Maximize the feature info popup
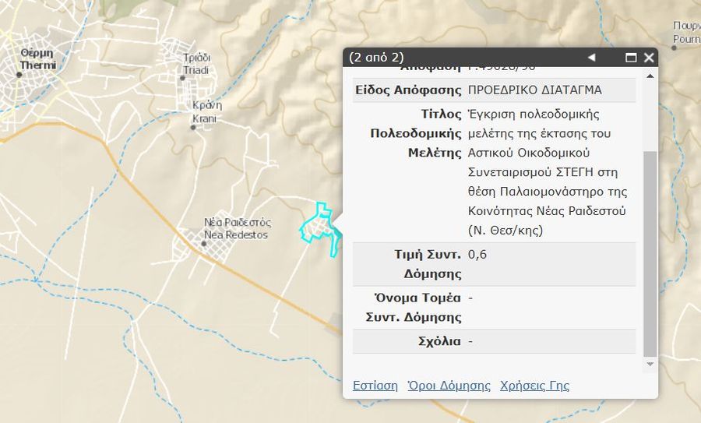This screenshot has height=423, width=701. pos(632,58)
